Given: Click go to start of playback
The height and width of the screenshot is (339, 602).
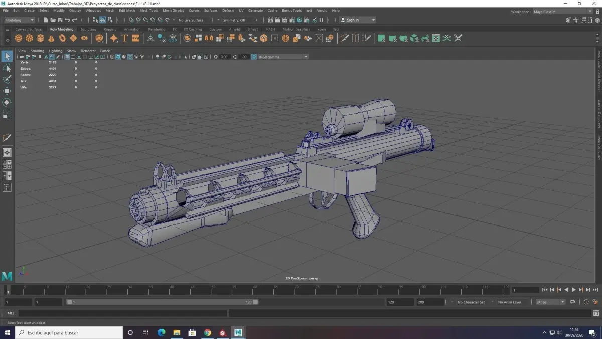Looking at the screenshot, I should point(545,290).
